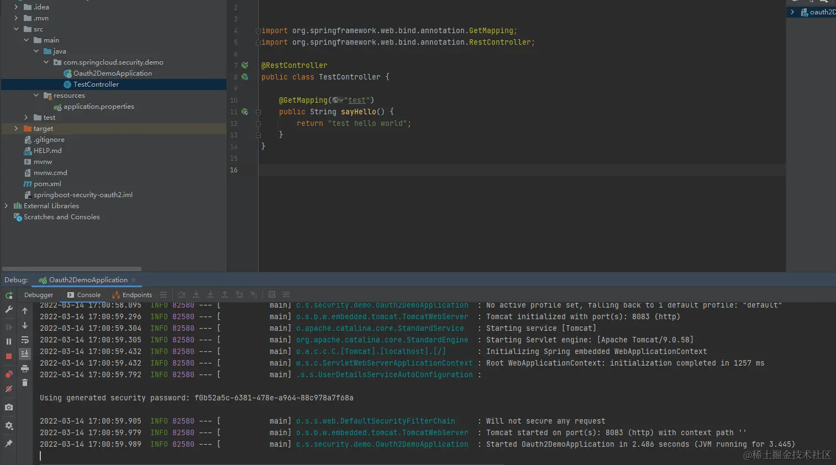Click the Resume Program icon
The width and height of the screenshot is (836, 465).
[9, 327]
